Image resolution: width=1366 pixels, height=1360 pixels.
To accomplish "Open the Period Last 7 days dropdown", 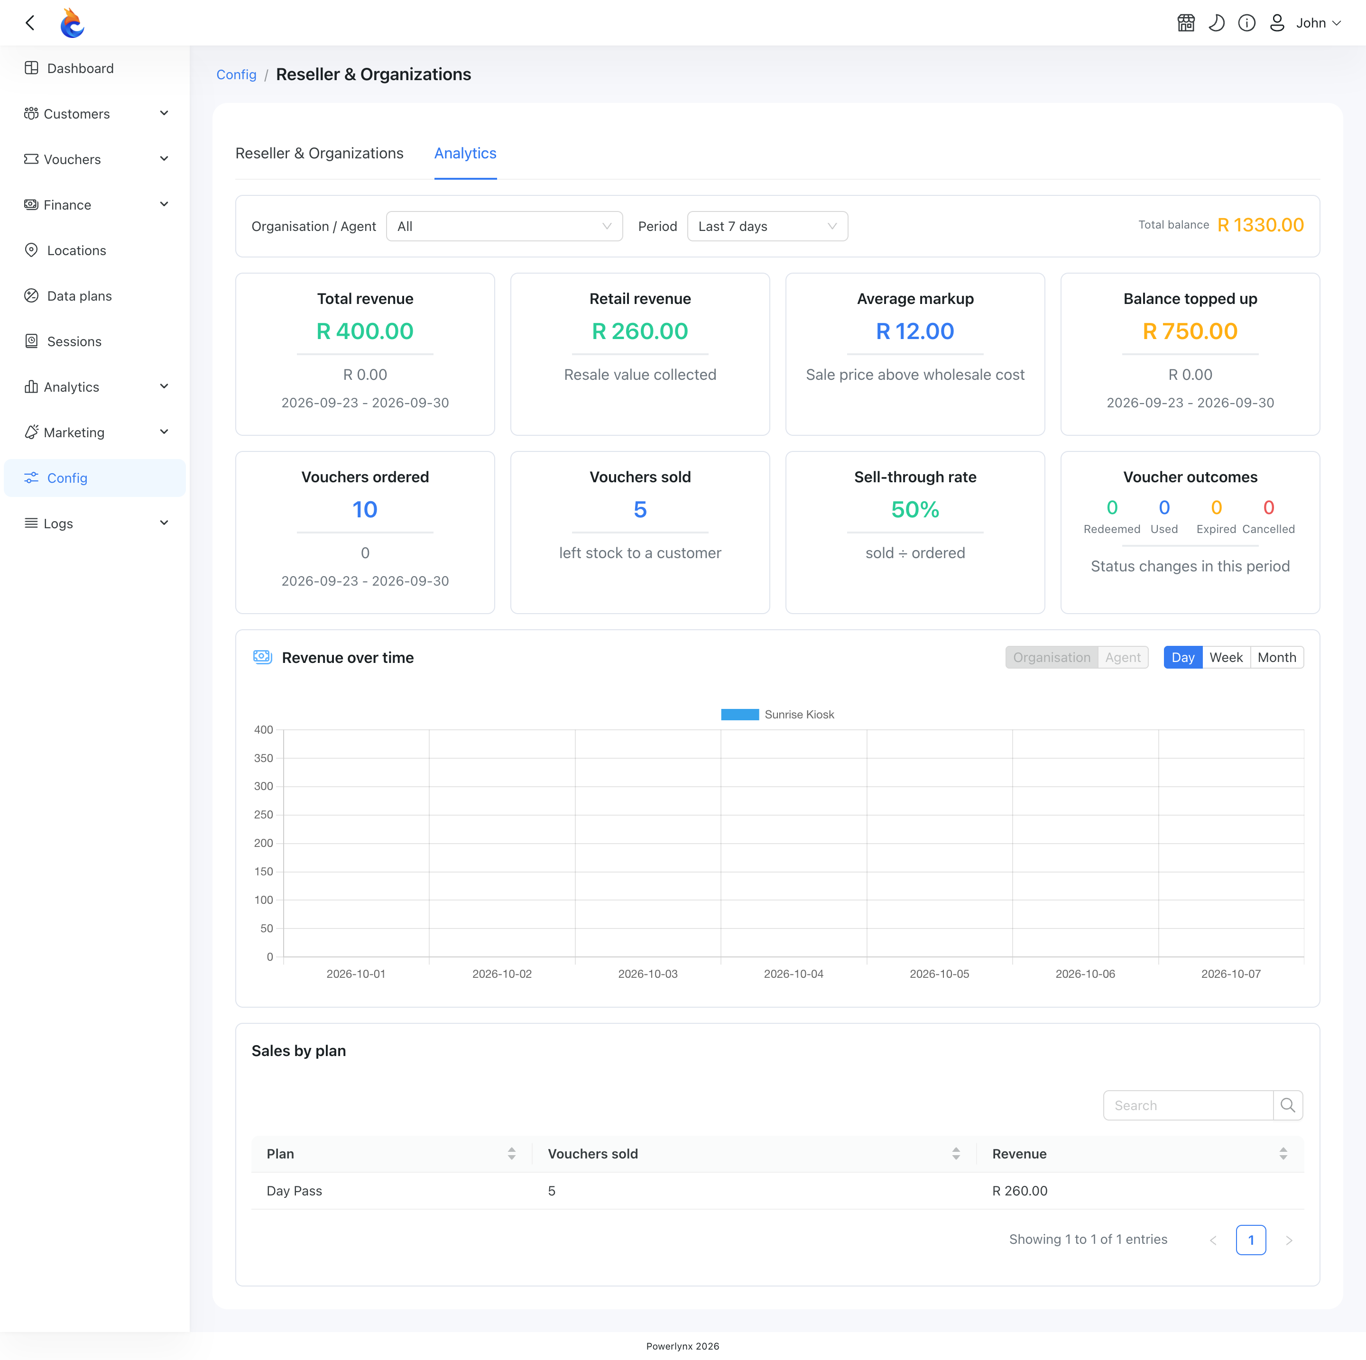I will 767,226.
